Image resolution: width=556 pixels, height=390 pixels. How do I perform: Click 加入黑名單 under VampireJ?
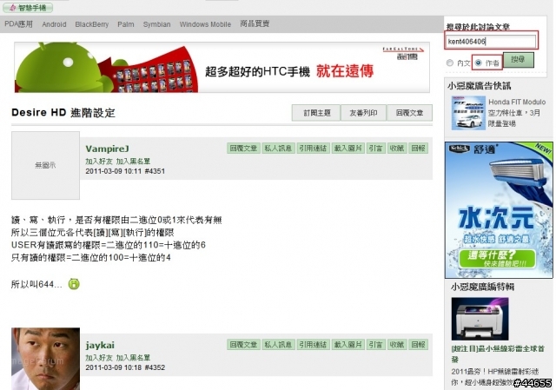(x=133, y=161)
